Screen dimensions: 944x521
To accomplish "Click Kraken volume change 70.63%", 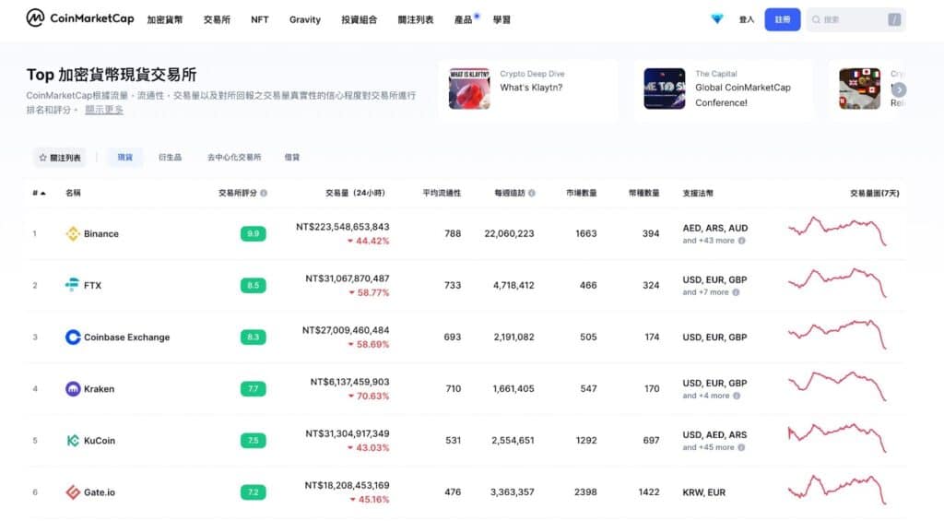I will point(369,397).
